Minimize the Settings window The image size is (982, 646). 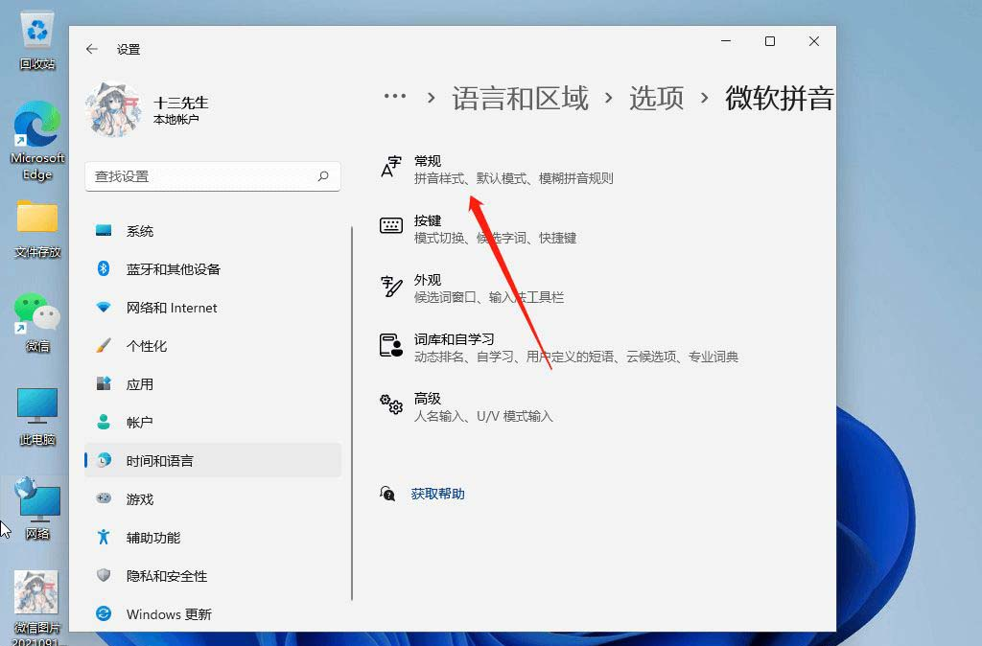pos(726,40)
